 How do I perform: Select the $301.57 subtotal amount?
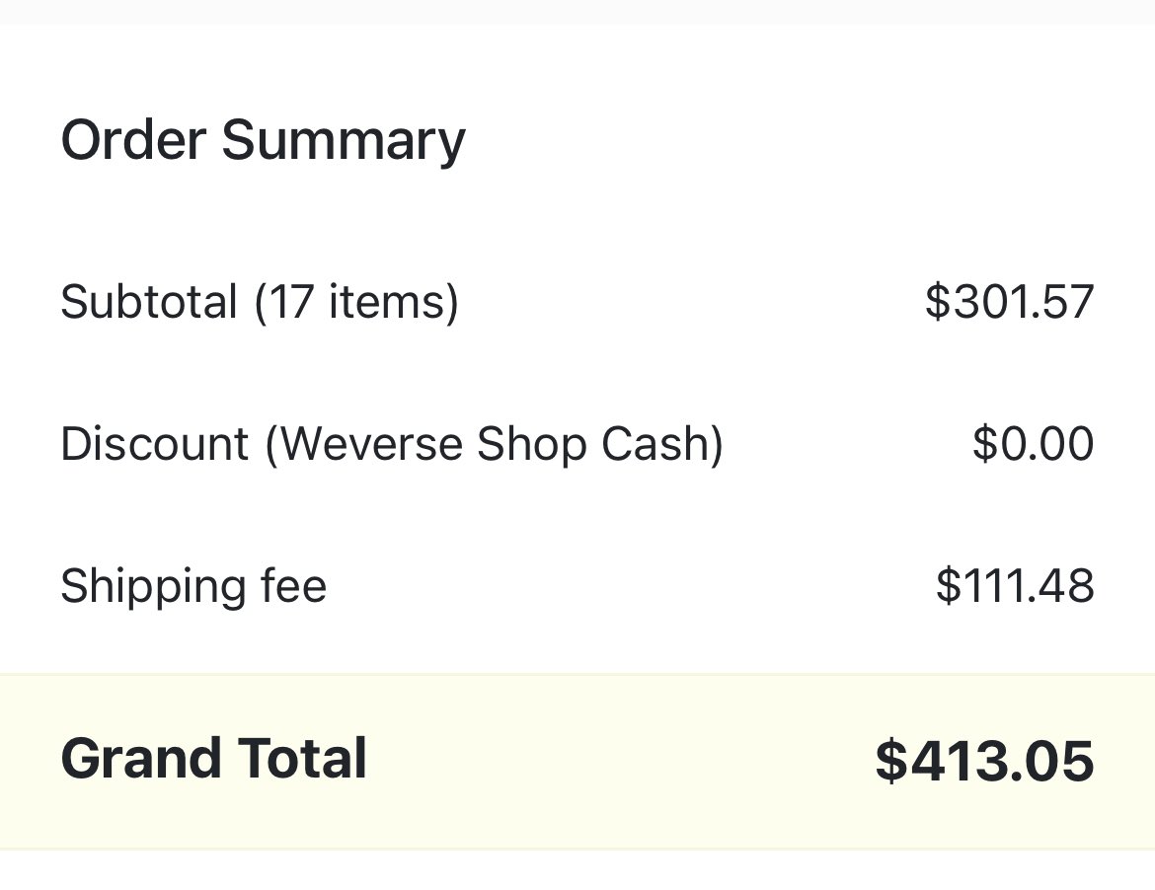pyautogui.click(x=1009, y=302)
